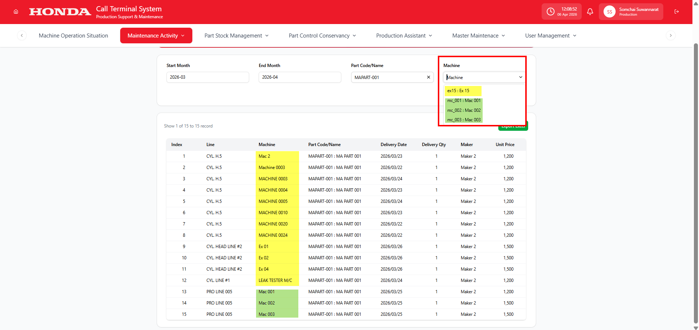
Task: Open notifications bell icon
Action: pos(590,12)
